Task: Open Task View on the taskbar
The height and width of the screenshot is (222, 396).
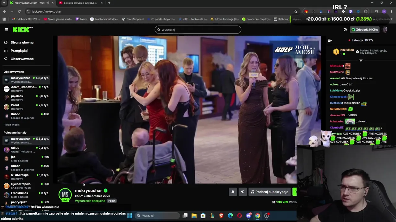Action: coord(185,216)
